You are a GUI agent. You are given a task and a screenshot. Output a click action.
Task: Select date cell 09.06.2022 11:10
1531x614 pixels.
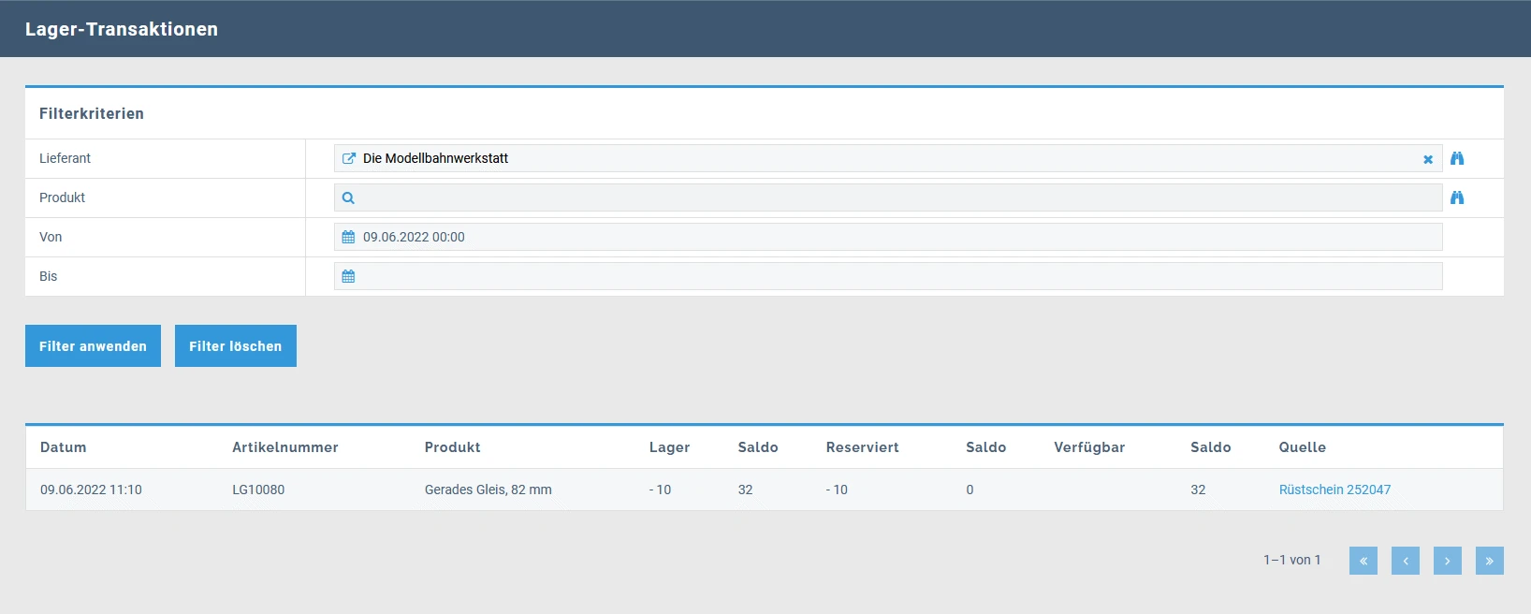click(91, 490)
